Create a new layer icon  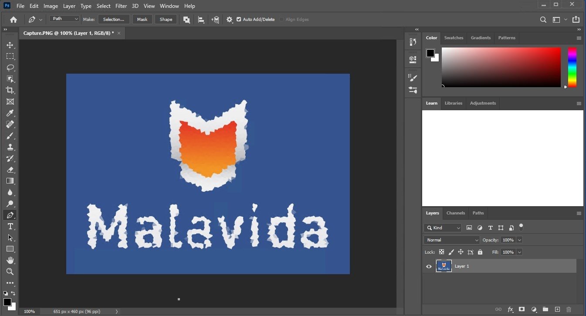point(557,309)
